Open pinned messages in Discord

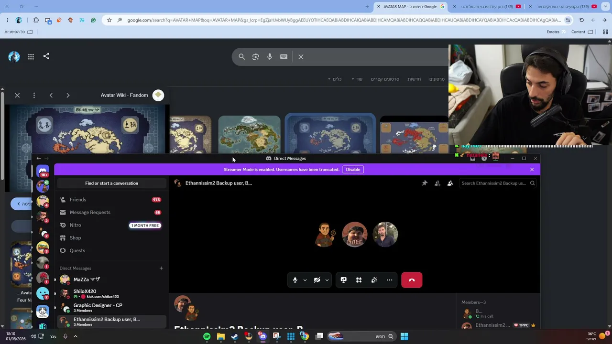(x=425, y=183)
